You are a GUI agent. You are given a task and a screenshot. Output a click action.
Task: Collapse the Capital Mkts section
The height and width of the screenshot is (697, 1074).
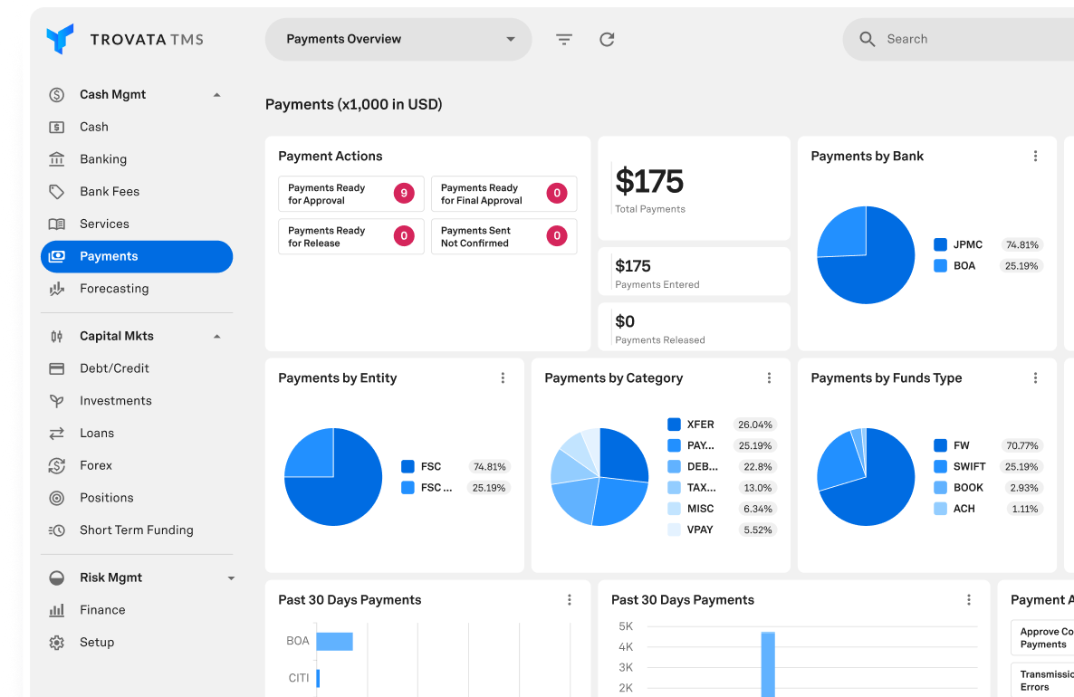coord(216,337)
